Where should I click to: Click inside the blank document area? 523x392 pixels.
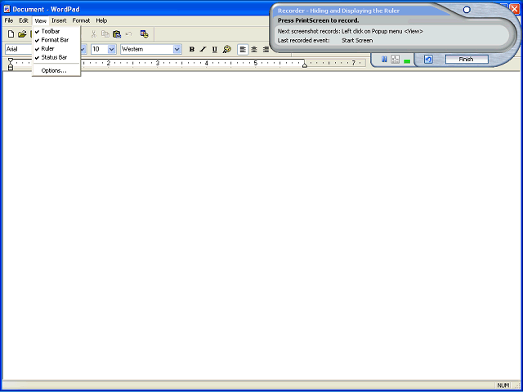click(x=261, y=225)
